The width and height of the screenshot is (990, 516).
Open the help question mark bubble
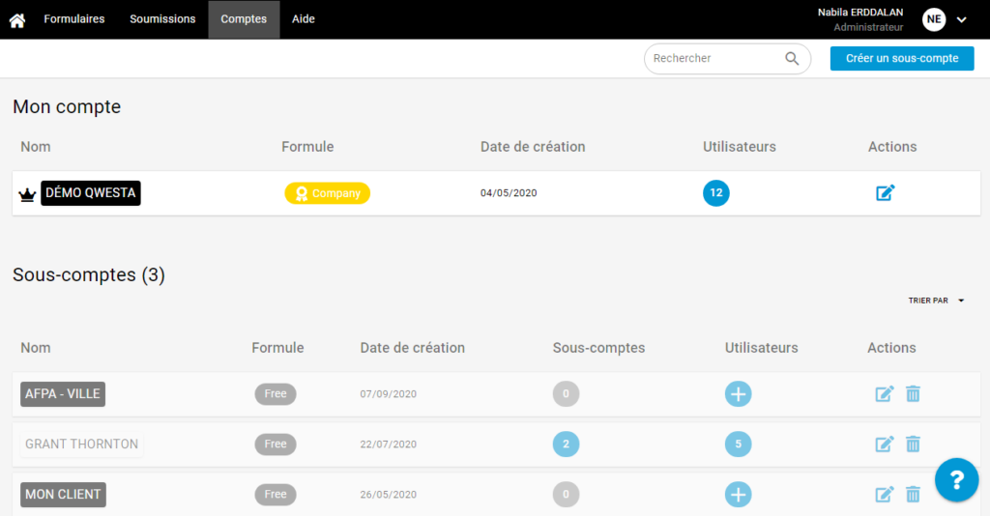coord(956,480)
